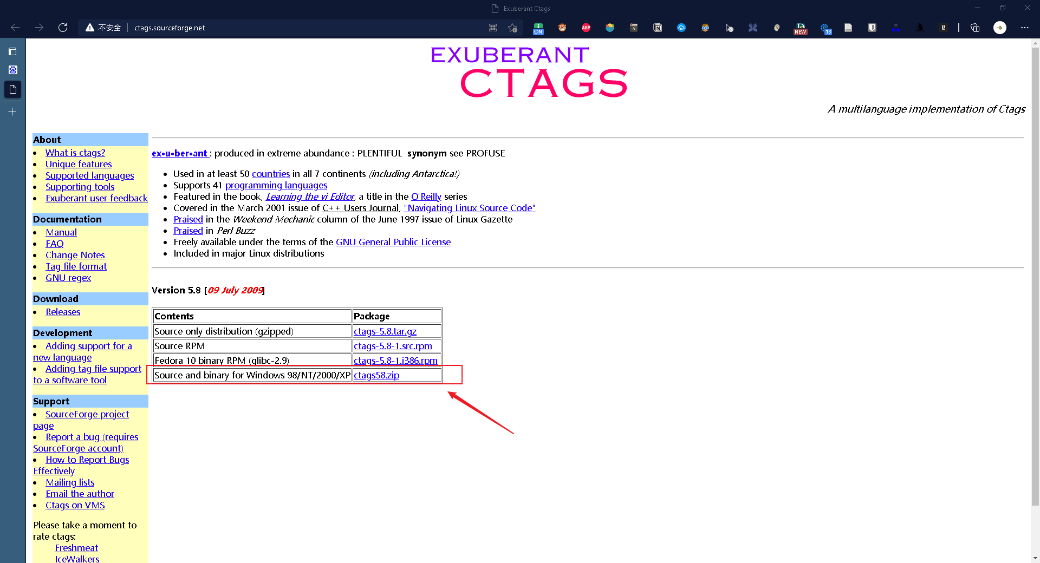
Task: Toggle the vertical tabs pane icon
Action: 12,51
